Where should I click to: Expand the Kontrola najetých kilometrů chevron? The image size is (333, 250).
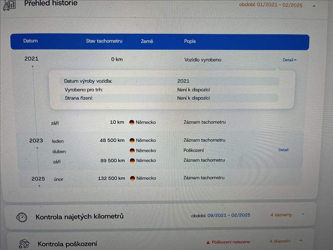pyautogui.click(x=303, y=214)
